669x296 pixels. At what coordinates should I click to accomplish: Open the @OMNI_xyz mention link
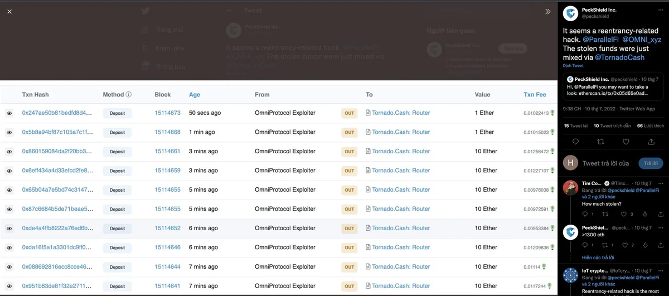642,40
